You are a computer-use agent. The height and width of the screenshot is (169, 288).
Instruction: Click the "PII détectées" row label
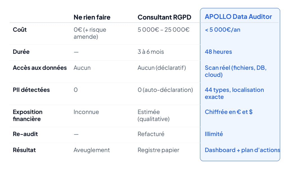[31, 90]
